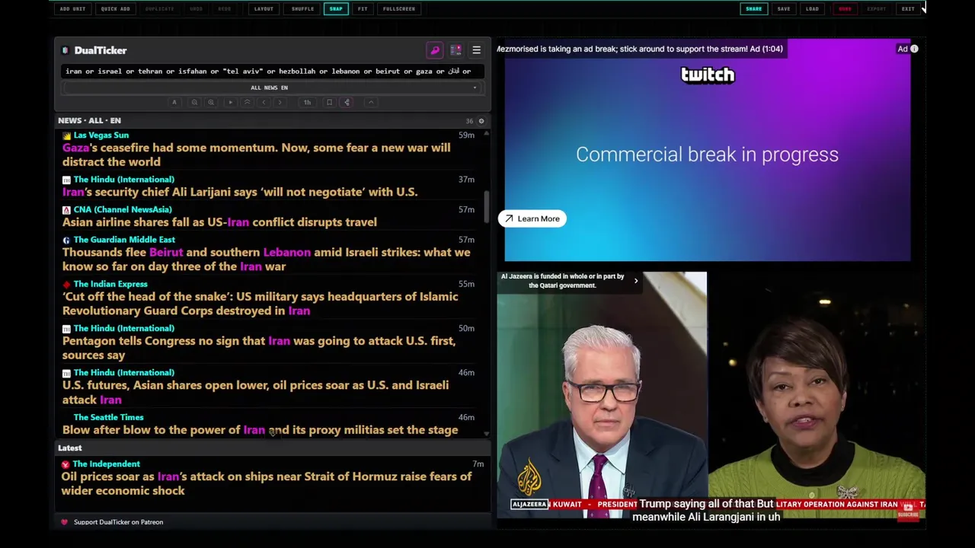Click The Guardian Middle East source icon

[66, 240]
